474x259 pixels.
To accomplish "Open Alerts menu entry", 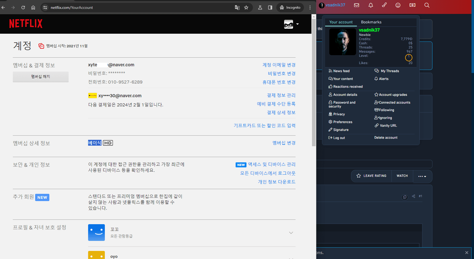I will [381, 79].
